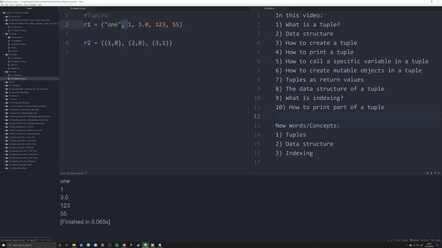Select the Project panel header tab
Viewport: 442px width, 248px height.
pos(29,8)
